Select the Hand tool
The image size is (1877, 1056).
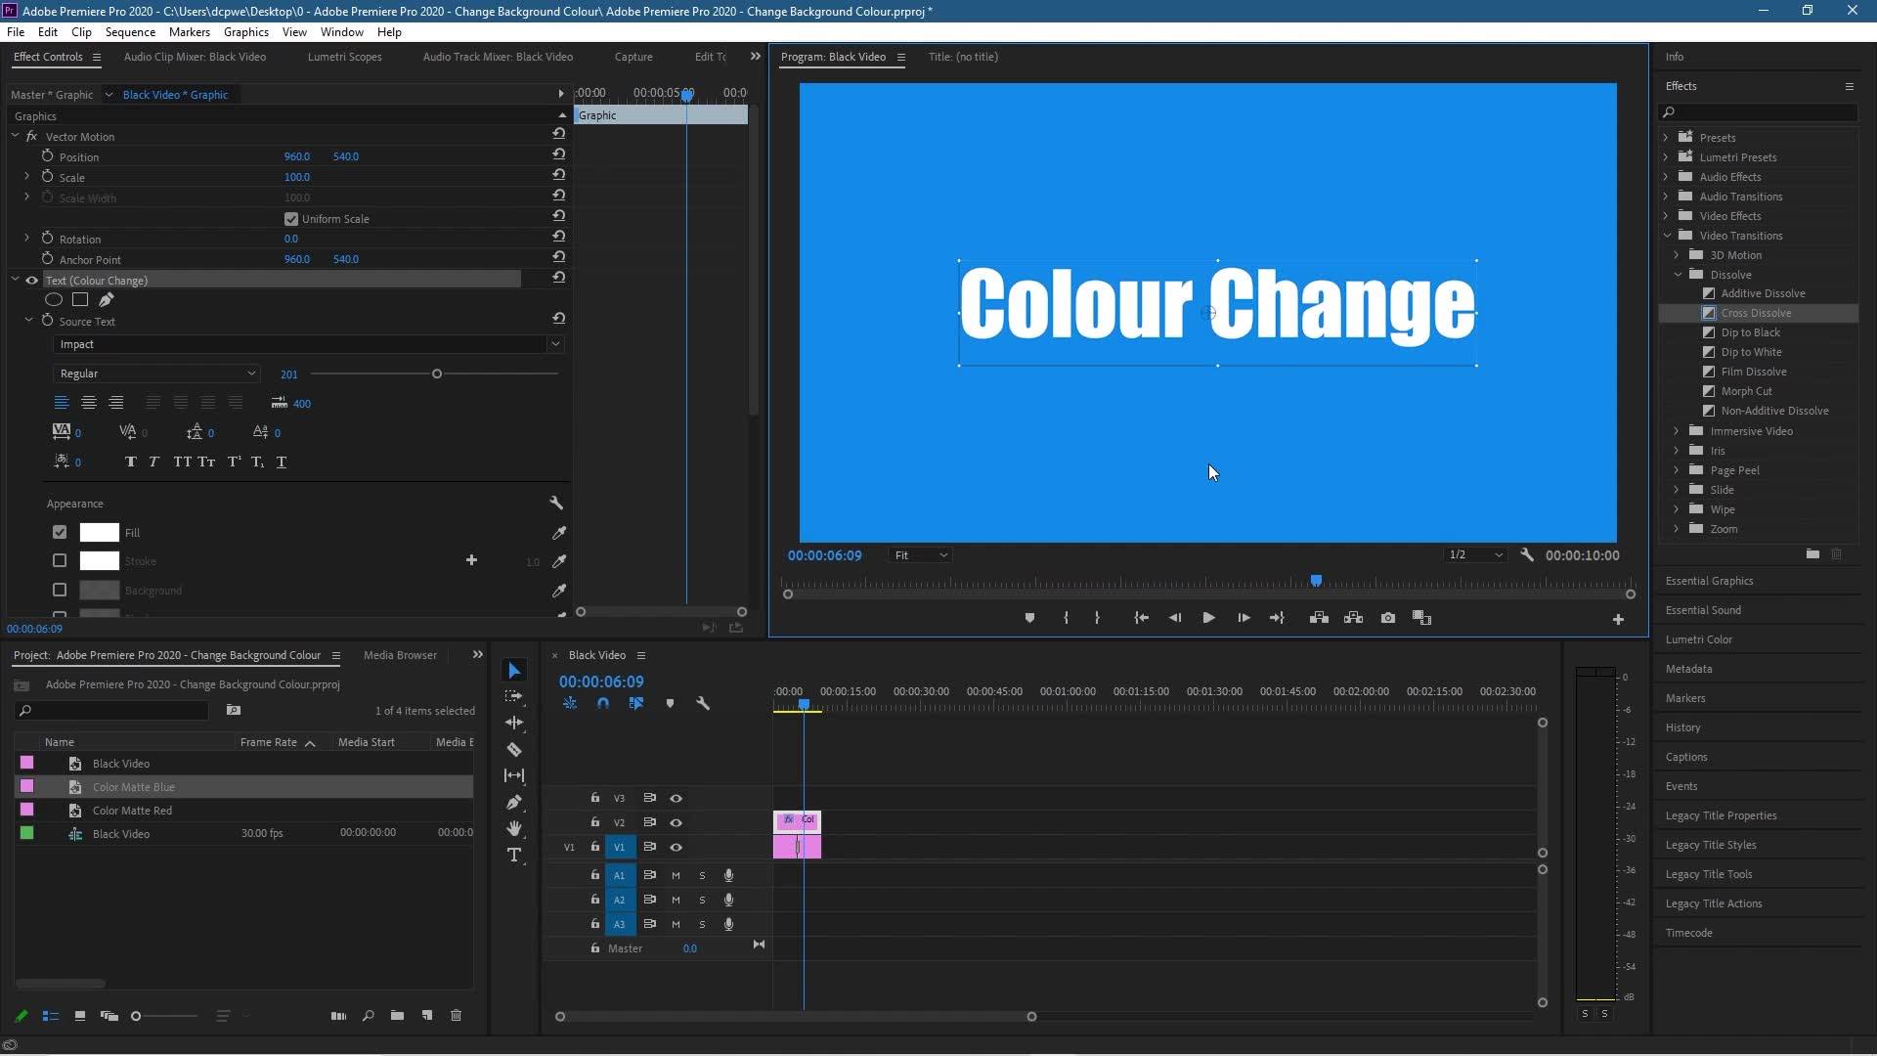(x=514, y=829)
